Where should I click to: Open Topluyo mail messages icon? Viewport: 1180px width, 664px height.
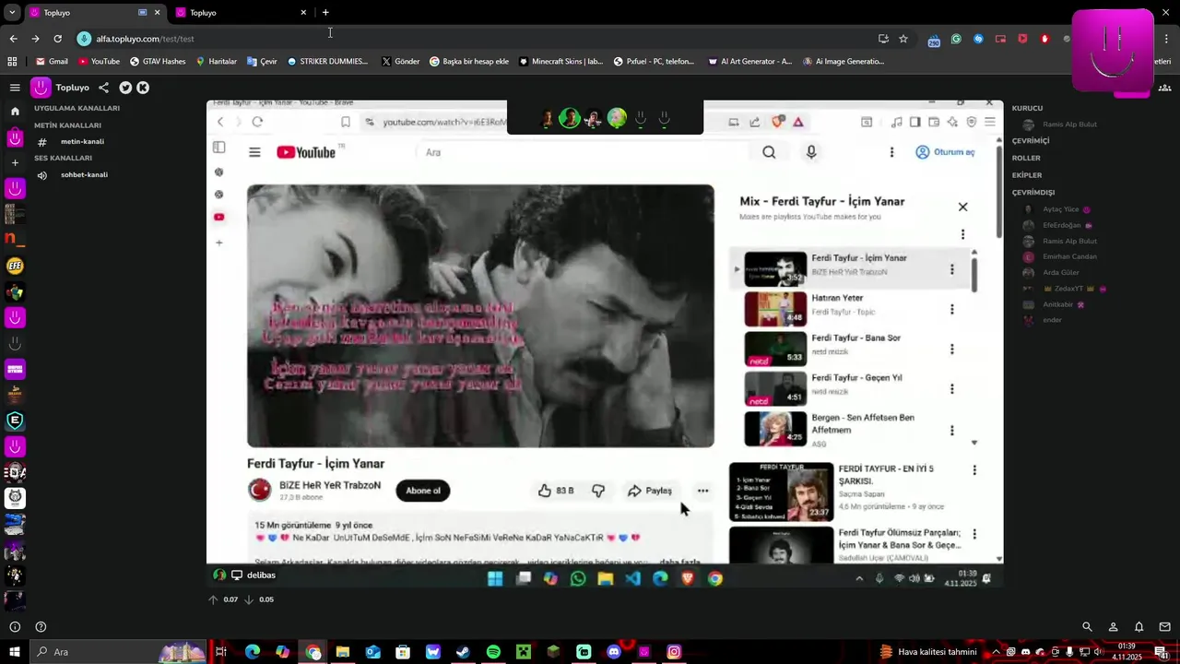click(x=1164, y=627)
